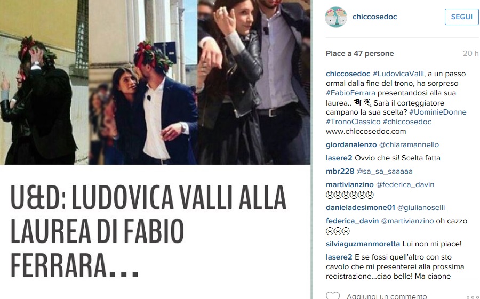480x299 pixels.
Task: Open the #TronoClassico hashtag
Action: (353, 122)
